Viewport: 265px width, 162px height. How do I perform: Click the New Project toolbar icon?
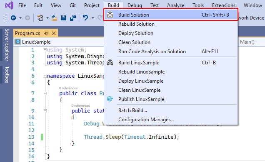pos(40,18)
